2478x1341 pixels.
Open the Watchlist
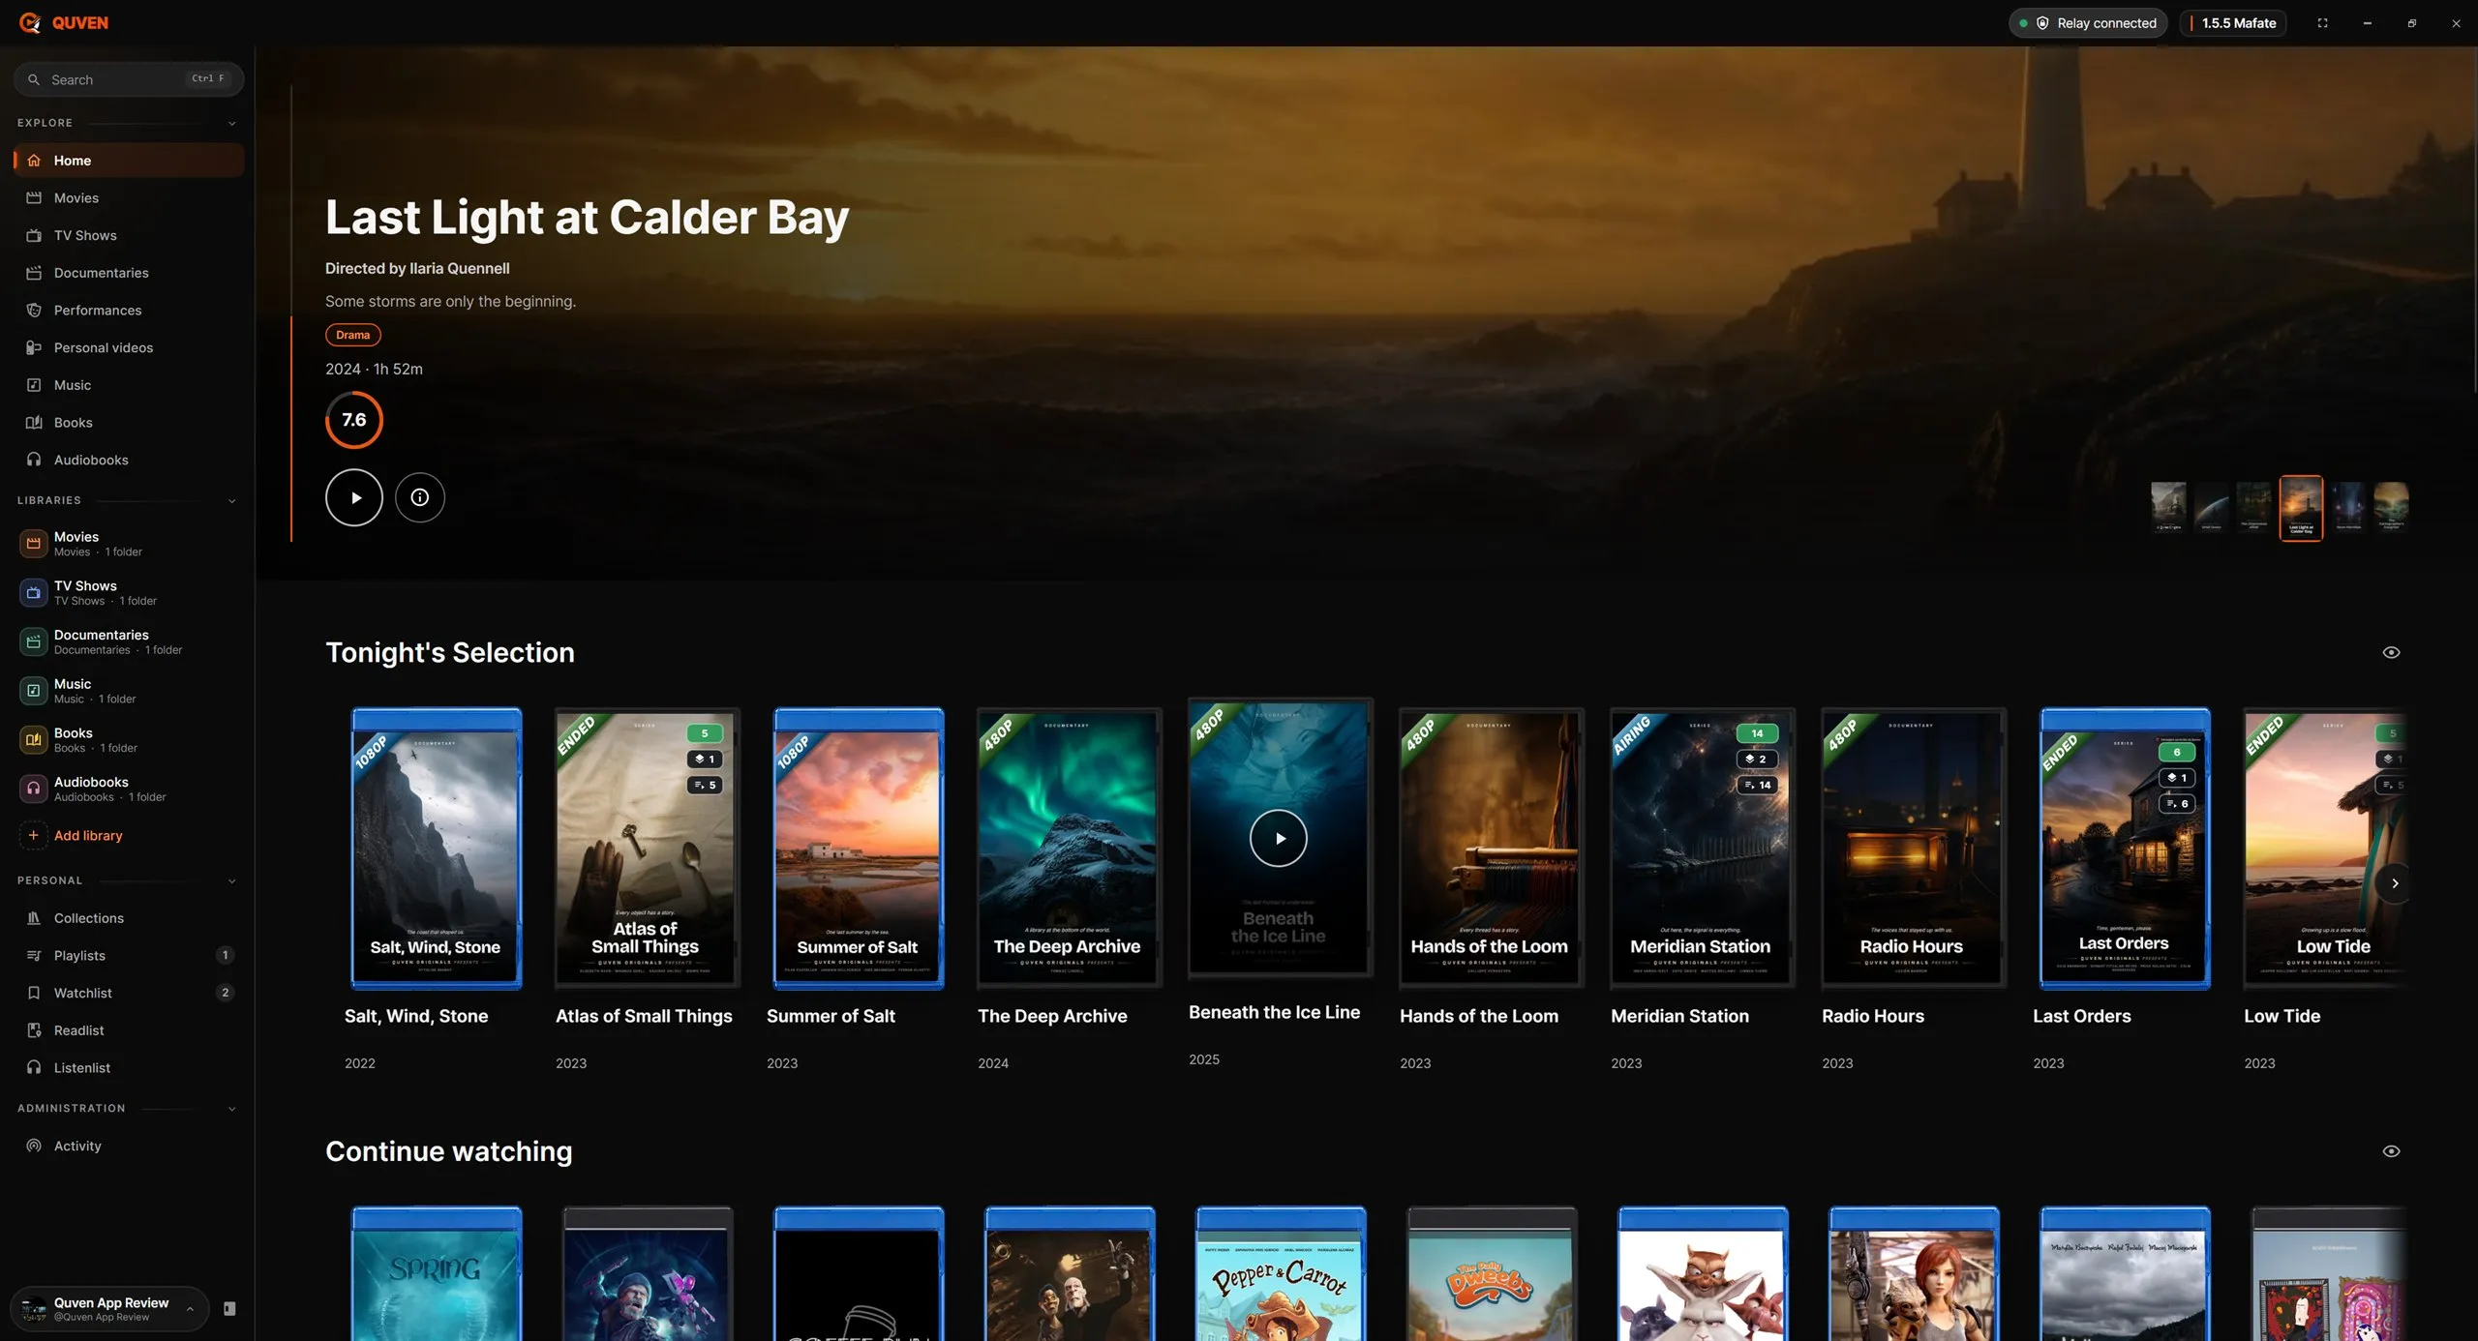pyautogui.click(x=128, y=993)
